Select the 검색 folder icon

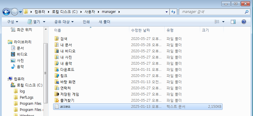click(x=57, y=38)
